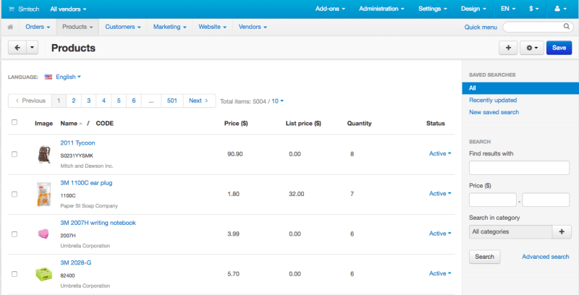Image resolution: width=579 pixels, height=295 pixels.
Task: Change items per page dropdown
Action: 278,101
